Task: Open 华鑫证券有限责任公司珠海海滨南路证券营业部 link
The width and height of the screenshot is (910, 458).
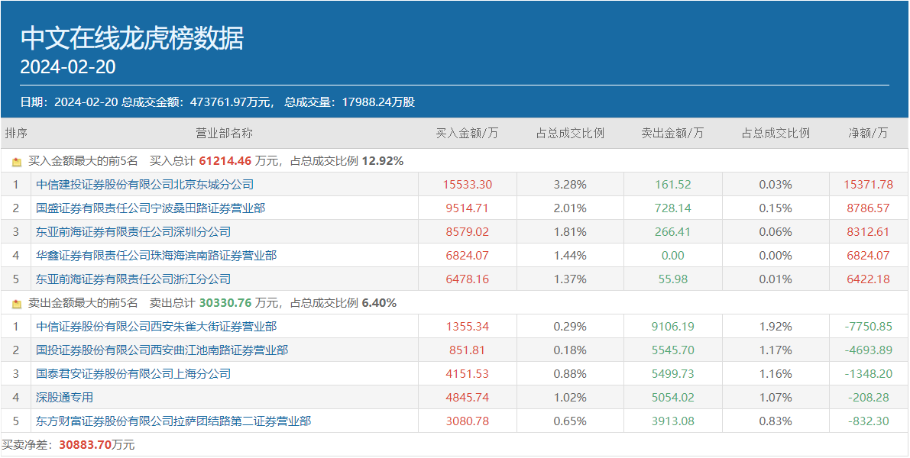Action: [x=156, y=256]
